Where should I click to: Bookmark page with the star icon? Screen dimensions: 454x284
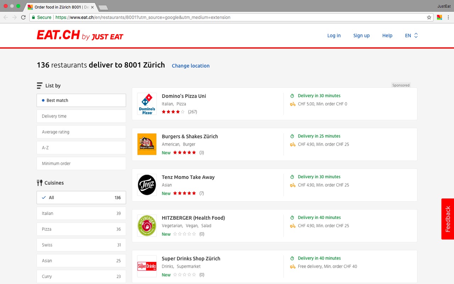[x=429, y=17]
